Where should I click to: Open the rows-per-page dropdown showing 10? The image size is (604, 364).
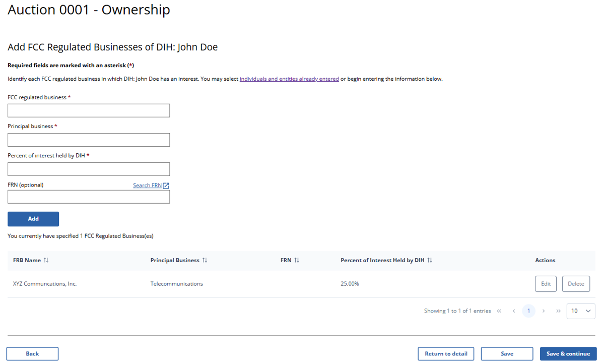pyautogui.click(x=581, y=311)
